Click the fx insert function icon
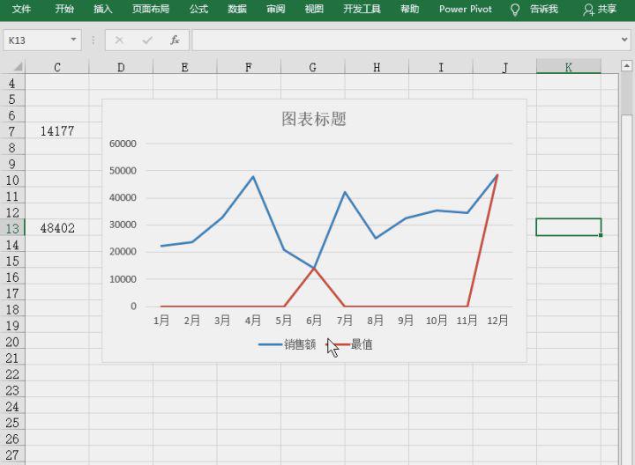Screen dimensions: 635x465 (175, 40)
